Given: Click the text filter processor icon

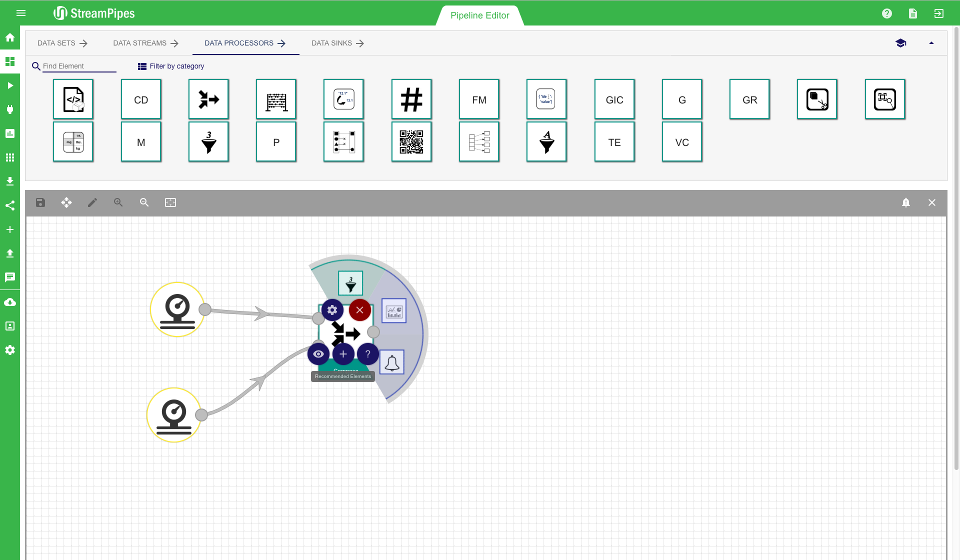Looking at the screenshot, I should click(546, 142).
